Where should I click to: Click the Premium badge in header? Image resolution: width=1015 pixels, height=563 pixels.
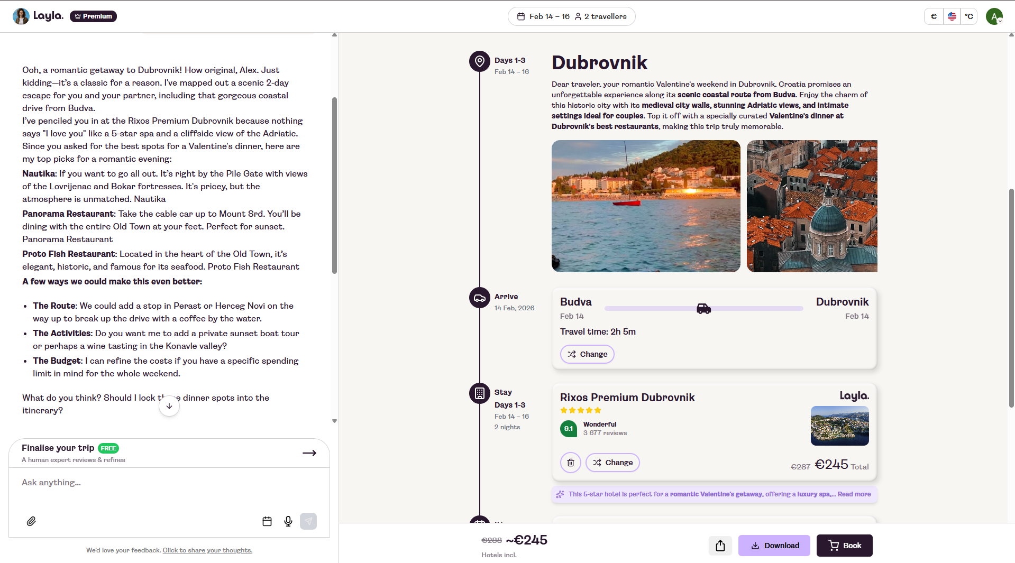click(x=94, y=16)
